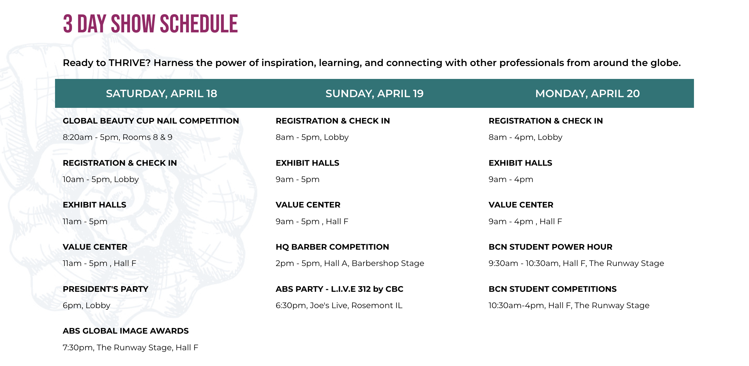Open the Monday, April 20 header
The height and width of the screenshot is (366, 749).
[x=587, y=93]
